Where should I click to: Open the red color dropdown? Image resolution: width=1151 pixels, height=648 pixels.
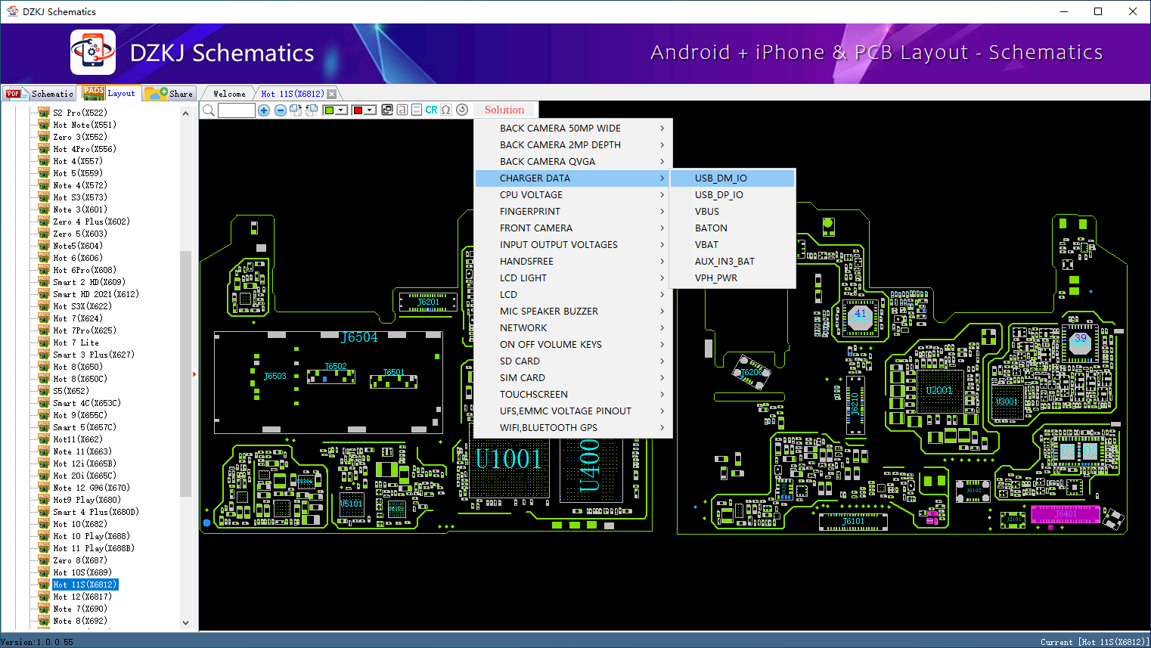[x=371, y=110]
